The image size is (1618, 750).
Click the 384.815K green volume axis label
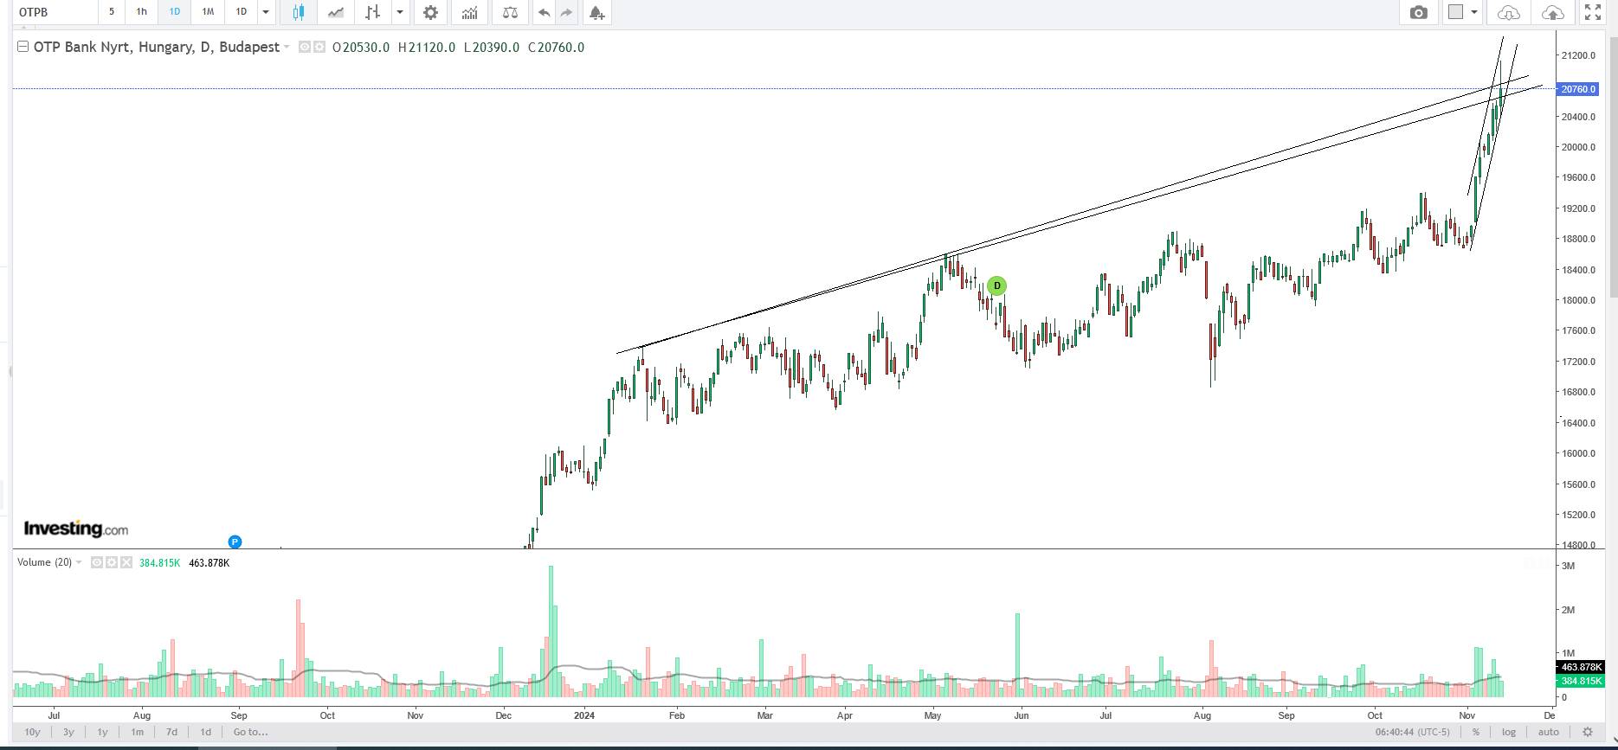[x=1580, y=681]
